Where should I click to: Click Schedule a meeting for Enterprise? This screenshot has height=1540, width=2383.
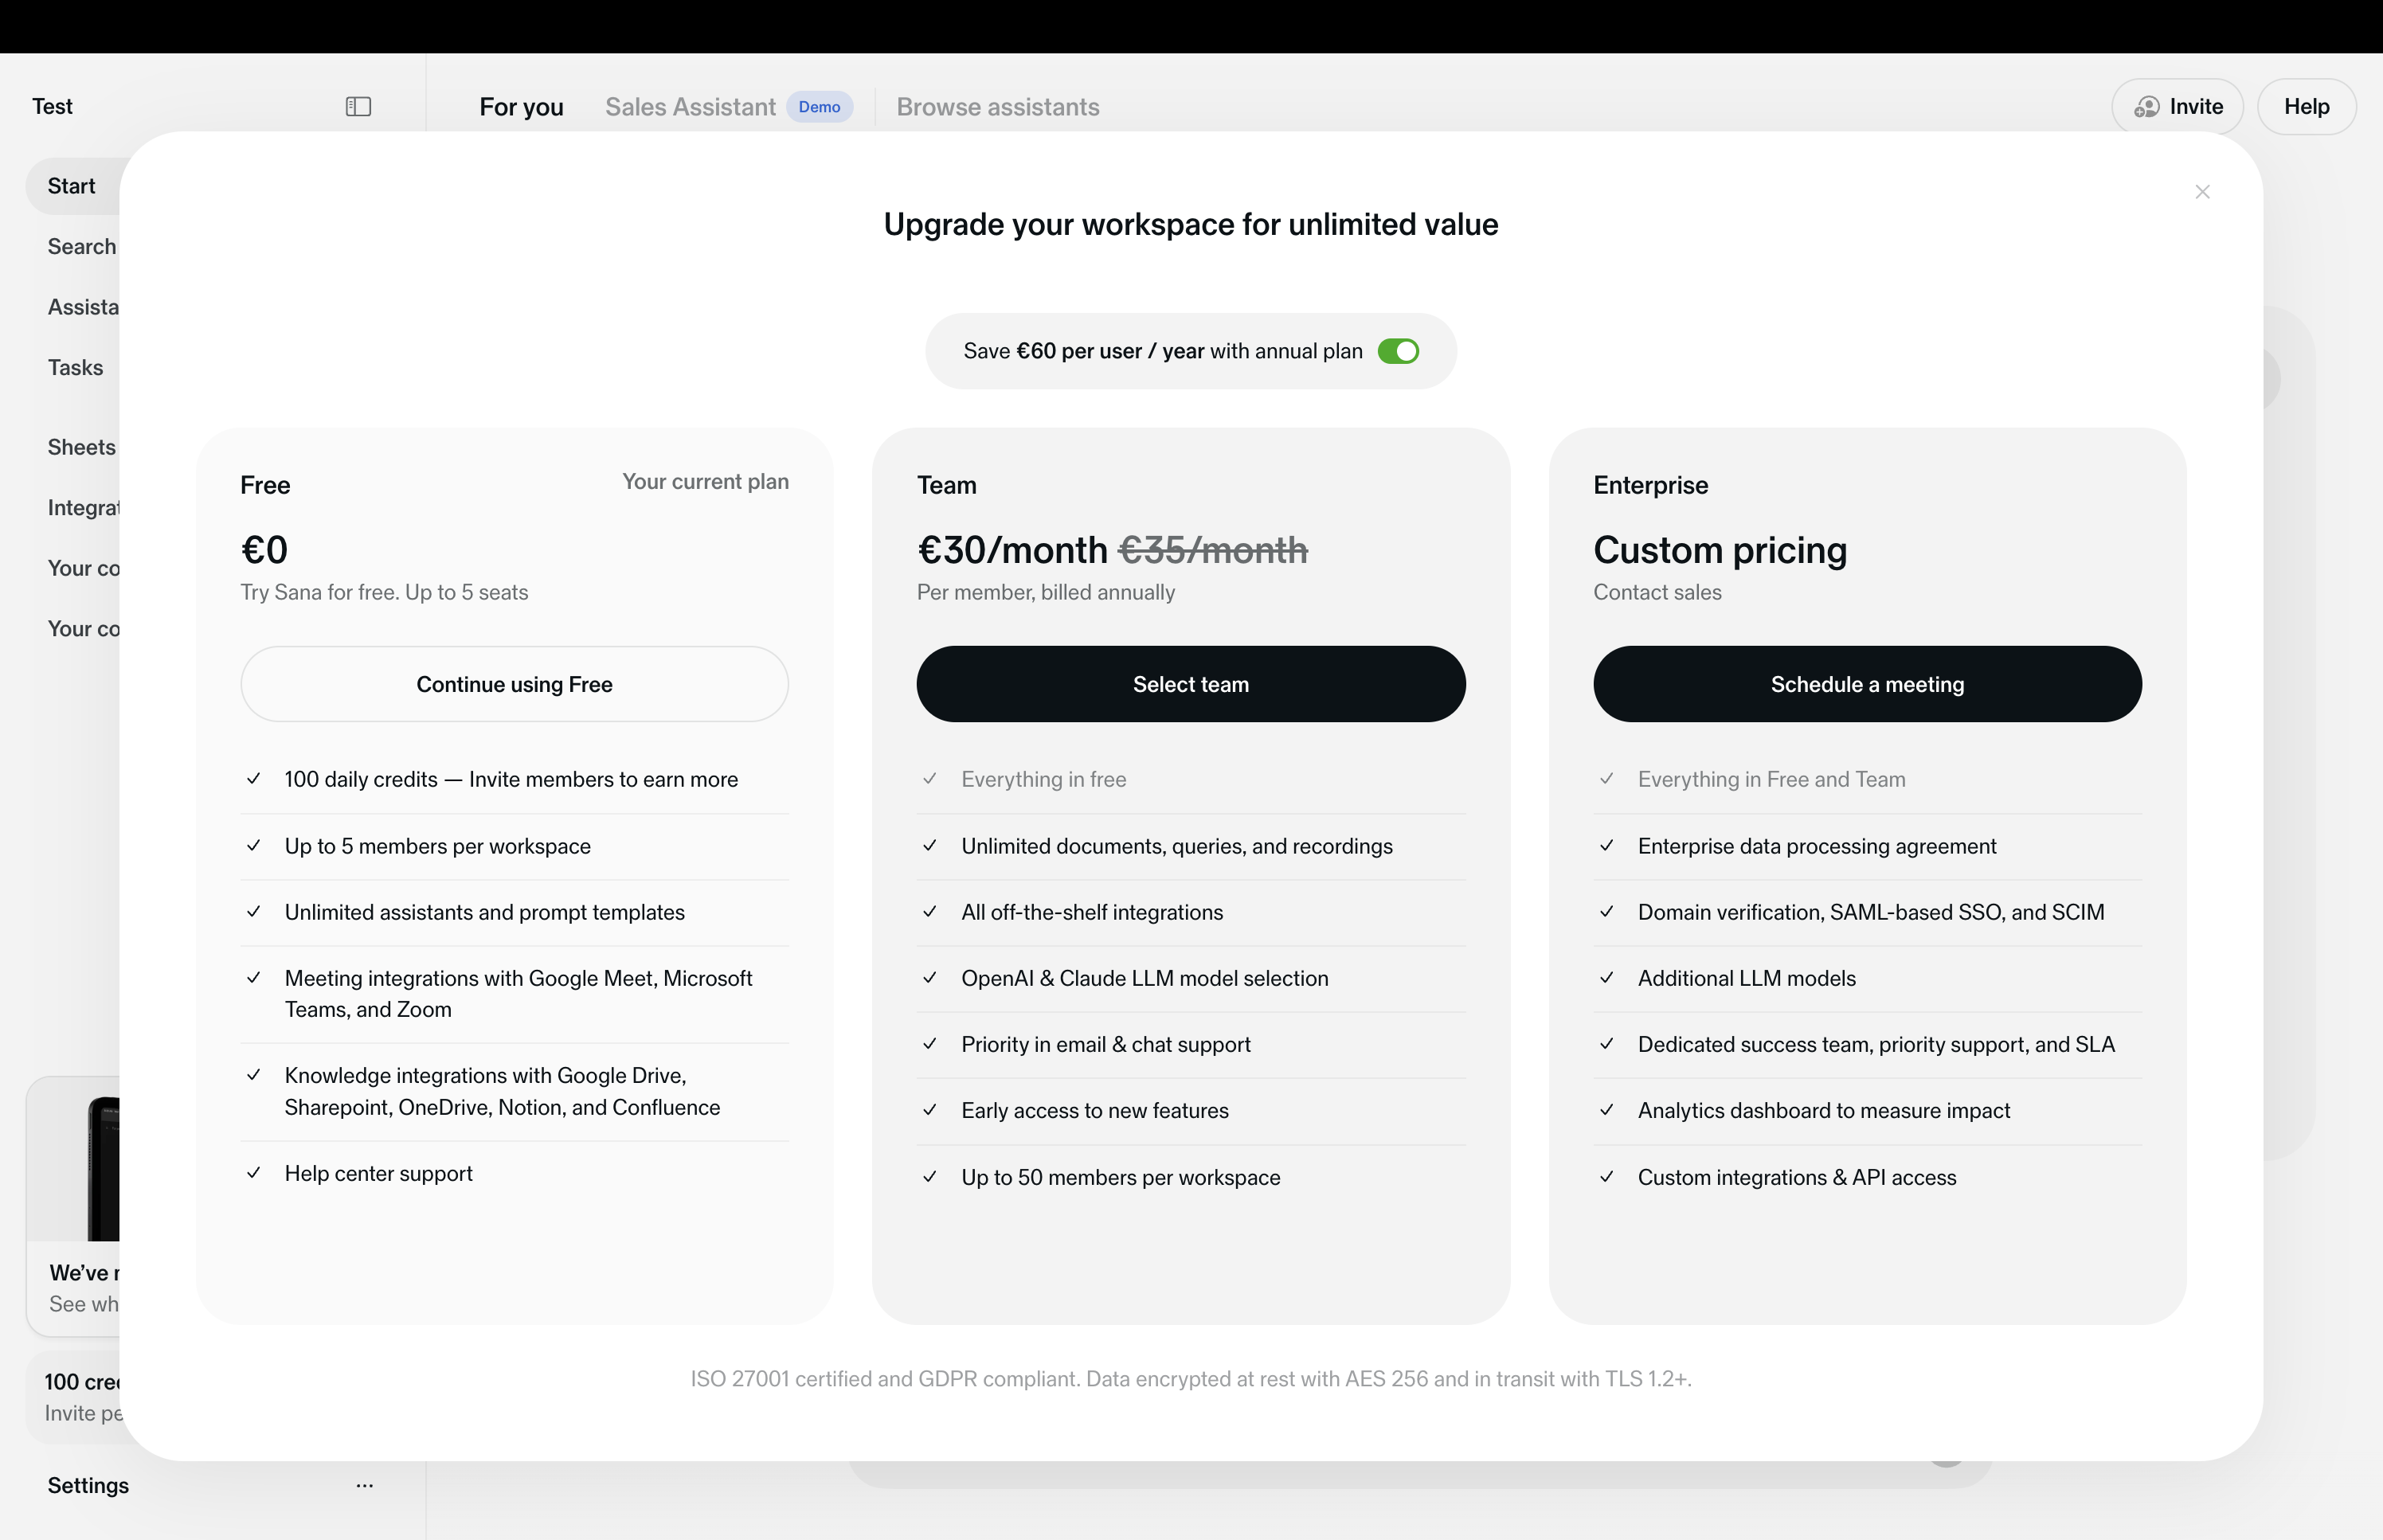click(x=1866, y=684)
